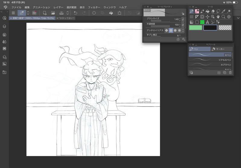Screen dimensions: 241x168
Task: Select the Hand pan tool
Action: click(218, 17)
